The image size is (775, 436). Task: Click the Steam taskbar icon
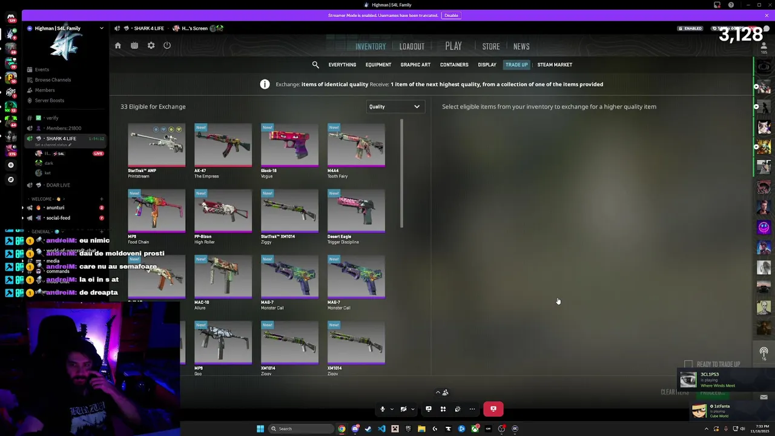tap(368, 429)
